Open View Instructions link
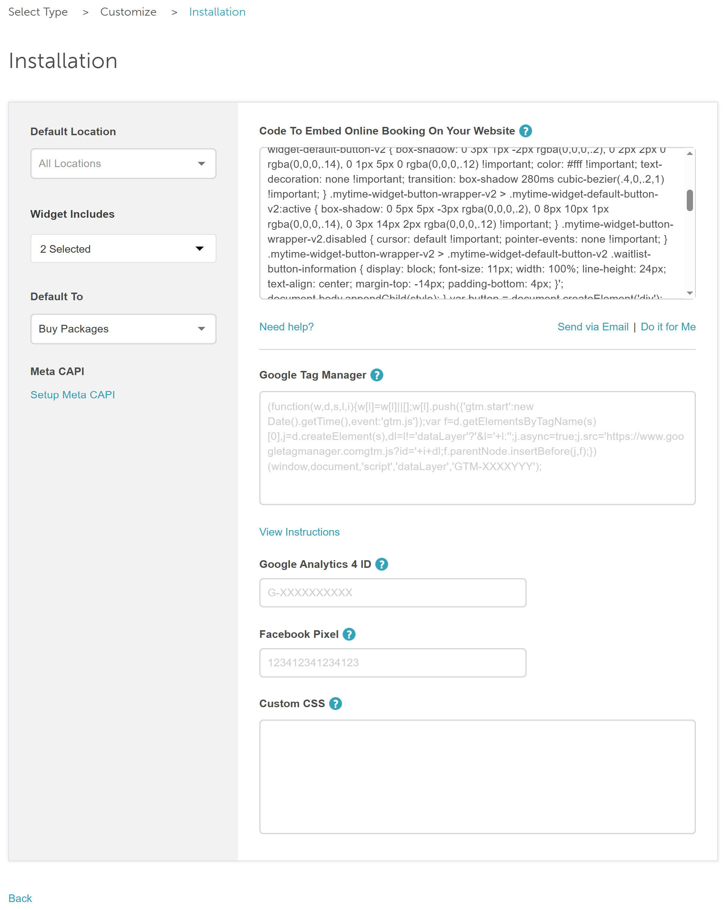The height and width of the screenshot is (910, 727). click(299, 532)
